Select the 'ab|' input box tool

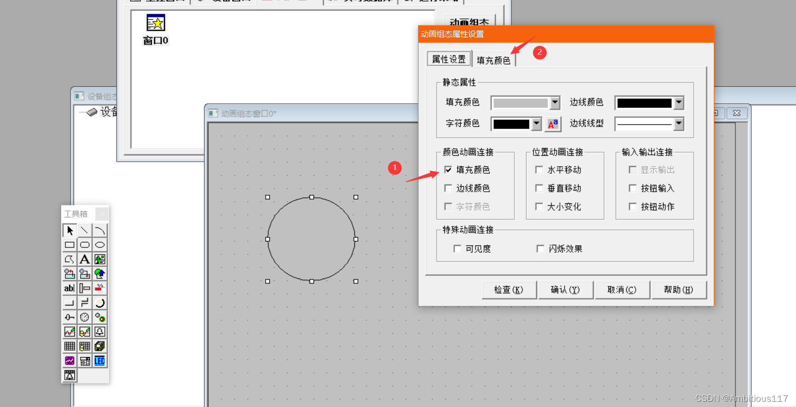[70, 288]
